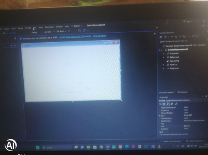Open the dropdown arrow beside Pending Changes Filter
Viewport: 208px width, 155px height.
[168, 37]
